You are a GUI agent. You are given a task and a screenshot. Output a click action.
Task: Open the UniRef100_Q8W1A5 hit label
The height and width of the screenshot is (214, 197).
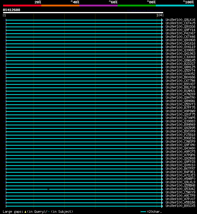(180, 61)
